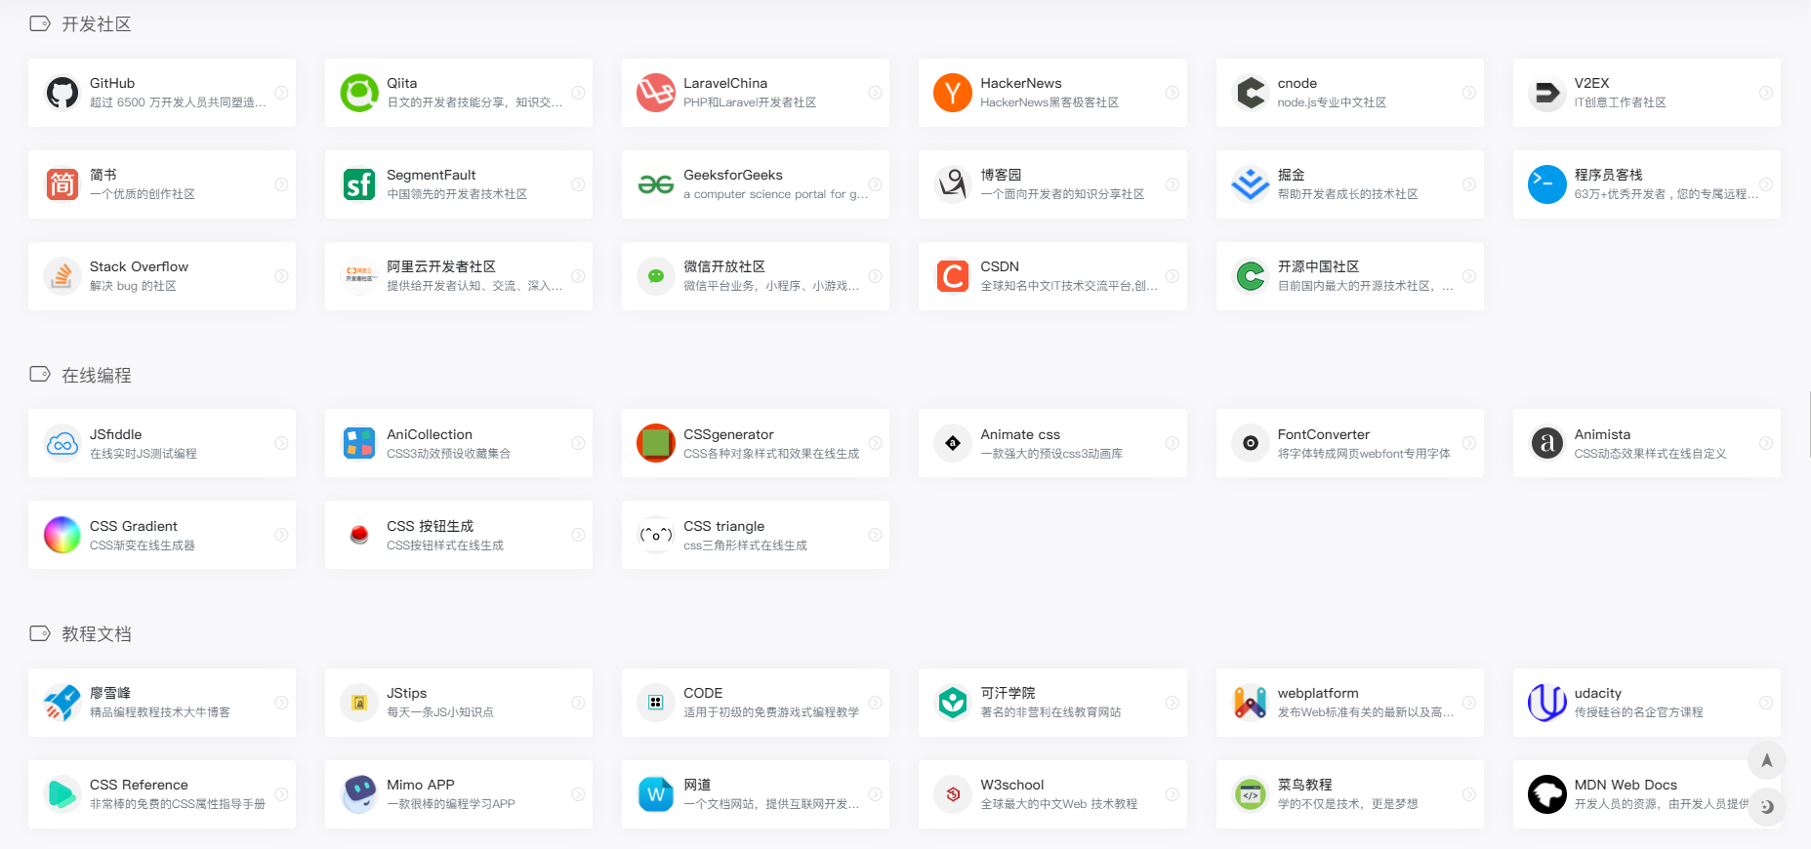Image resolution: width=1811 pixels, height=849 pixels.
Task: Select the 在线编程 section heading
Action: coord(96,376)
